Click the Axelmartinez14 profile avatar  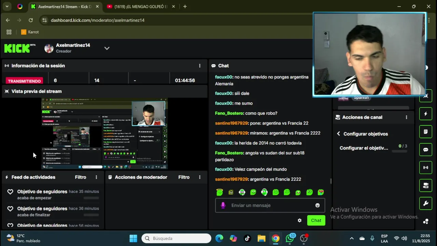(49, 48)
